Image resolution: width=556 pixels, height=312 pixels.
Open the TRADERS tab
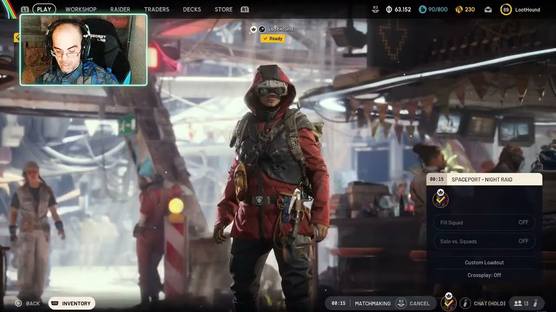(156, 9)
